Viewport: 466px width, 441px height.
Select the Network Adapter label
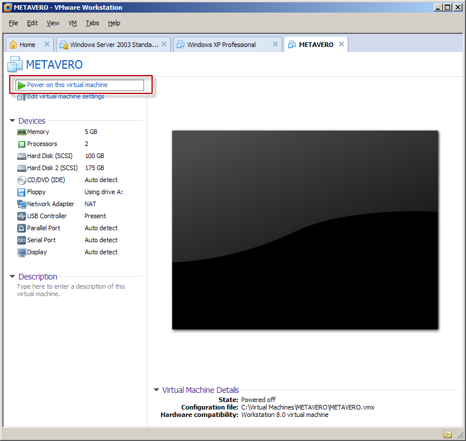tap(51, 204)
